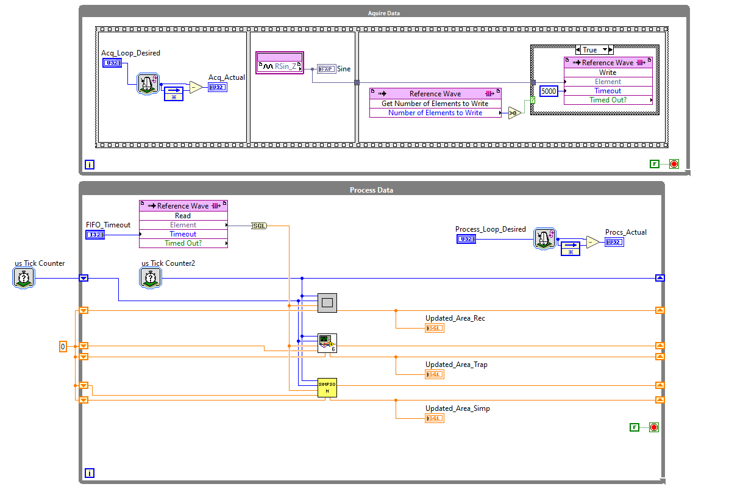Select the Element row in Write FIFO node
The image size is (743, 495).
tap(608, 82)
